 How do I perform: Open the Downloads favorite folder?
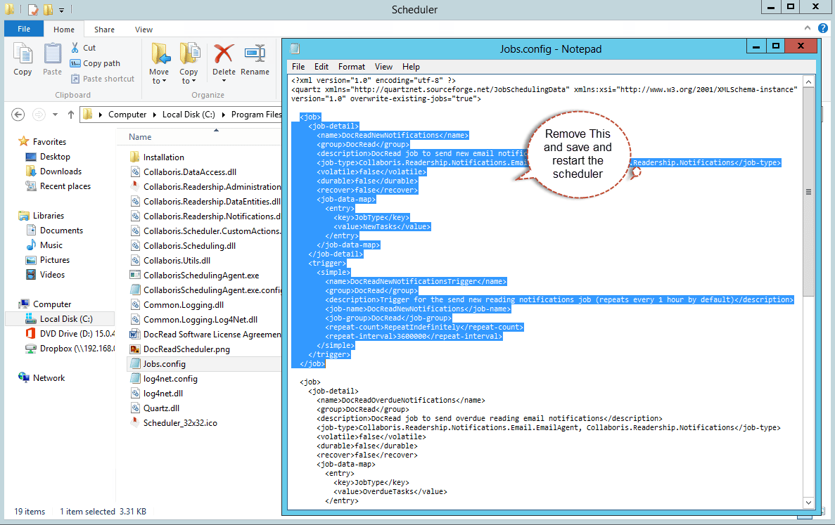(60, 171)
